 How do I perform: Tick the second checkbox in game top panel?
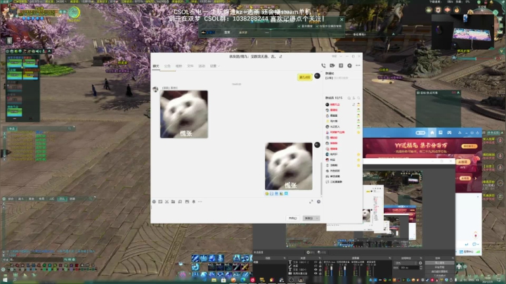(317, 26)
